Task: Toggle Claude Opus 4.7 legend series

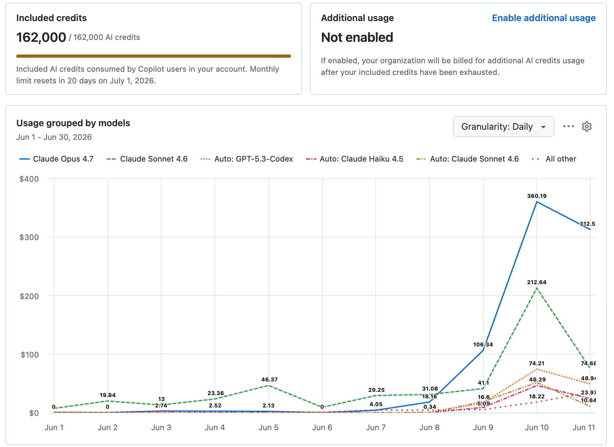Action: coord(56,159)
